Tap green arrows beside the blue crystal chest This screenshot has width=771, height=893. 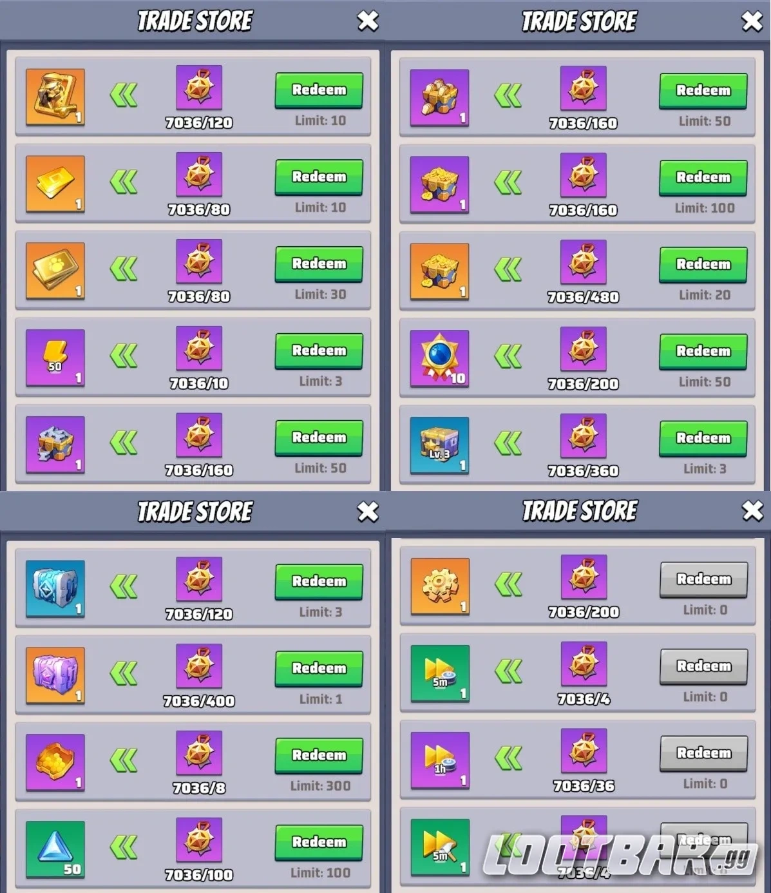click(124, 587)
